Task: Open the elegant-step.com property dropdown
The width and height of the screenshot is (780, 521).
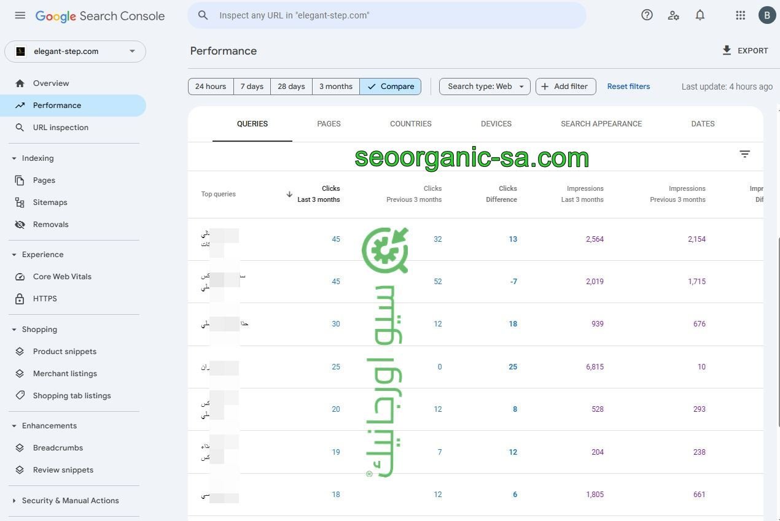Action: 75,52
